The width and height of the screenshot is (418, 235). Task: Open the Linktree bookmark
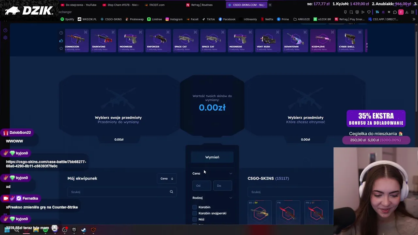click(154, 19)
